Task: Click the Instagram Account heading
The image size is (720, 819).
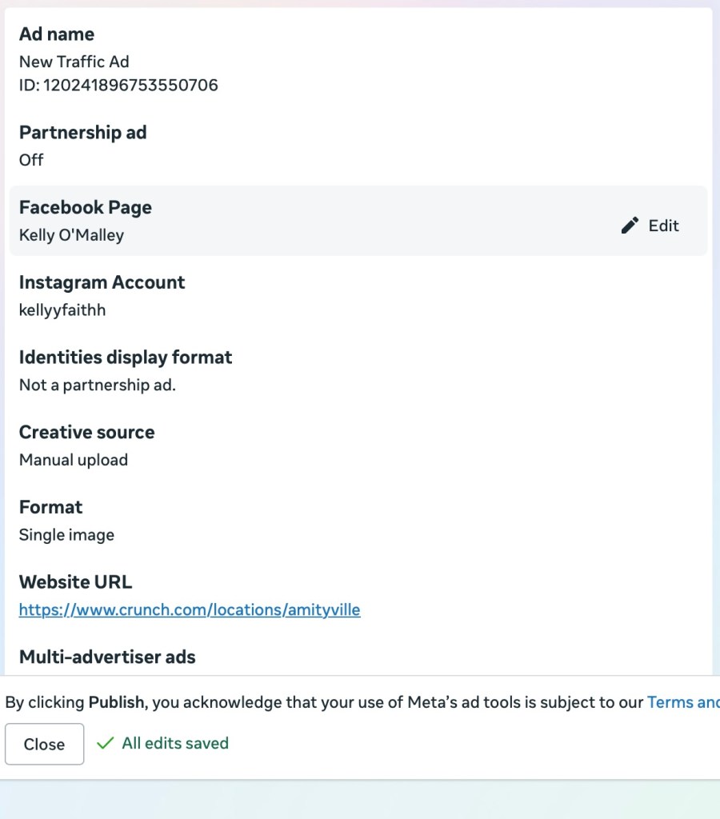Action: (x=102, y=282)
